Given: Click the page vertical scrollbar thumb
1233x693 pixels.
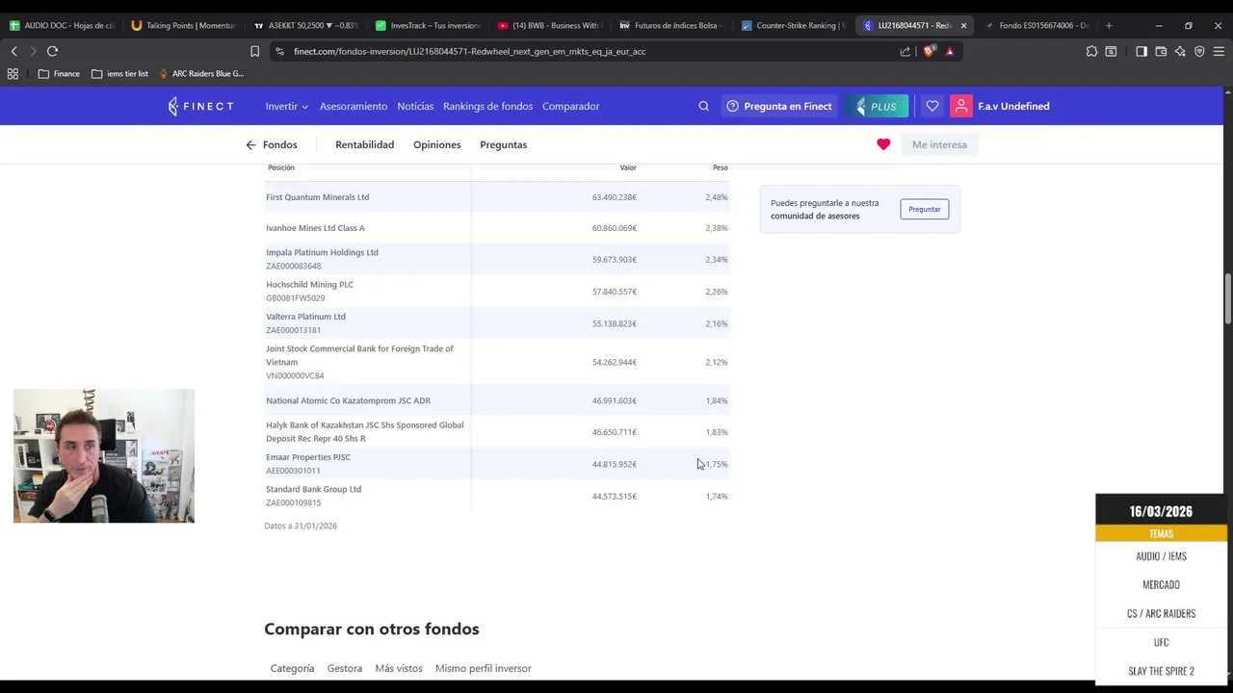Looking at the screenshot, I should 1227,299.
